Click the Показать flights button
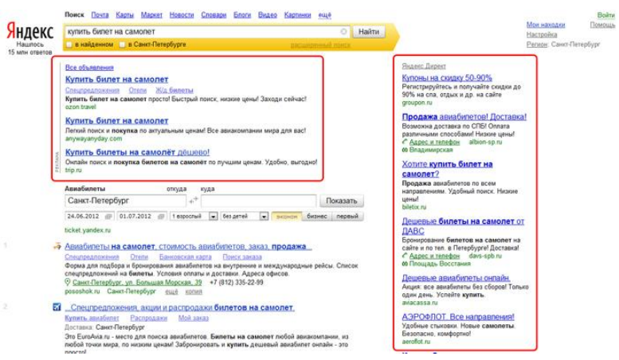 pyautogui.click(x=342, y=201)
